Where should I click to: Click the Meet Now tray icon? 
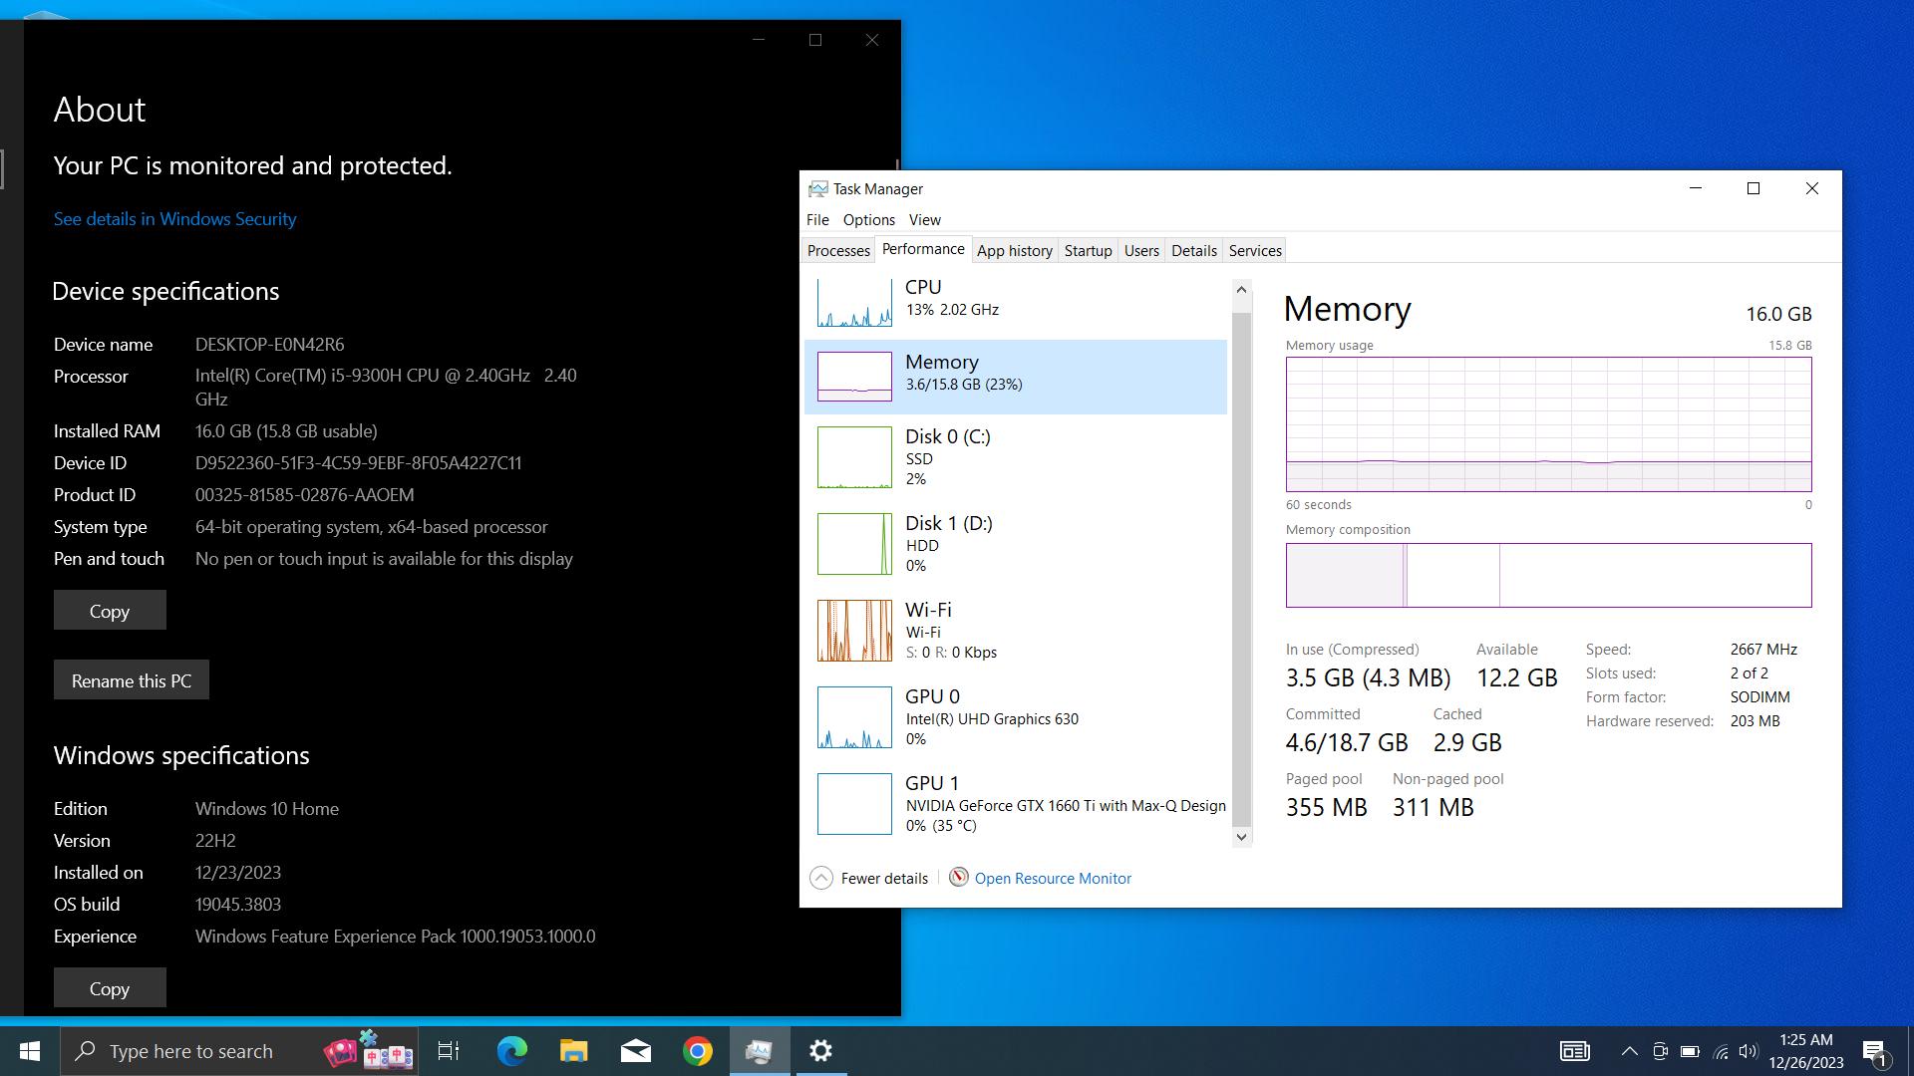tap(1660, 1051)
